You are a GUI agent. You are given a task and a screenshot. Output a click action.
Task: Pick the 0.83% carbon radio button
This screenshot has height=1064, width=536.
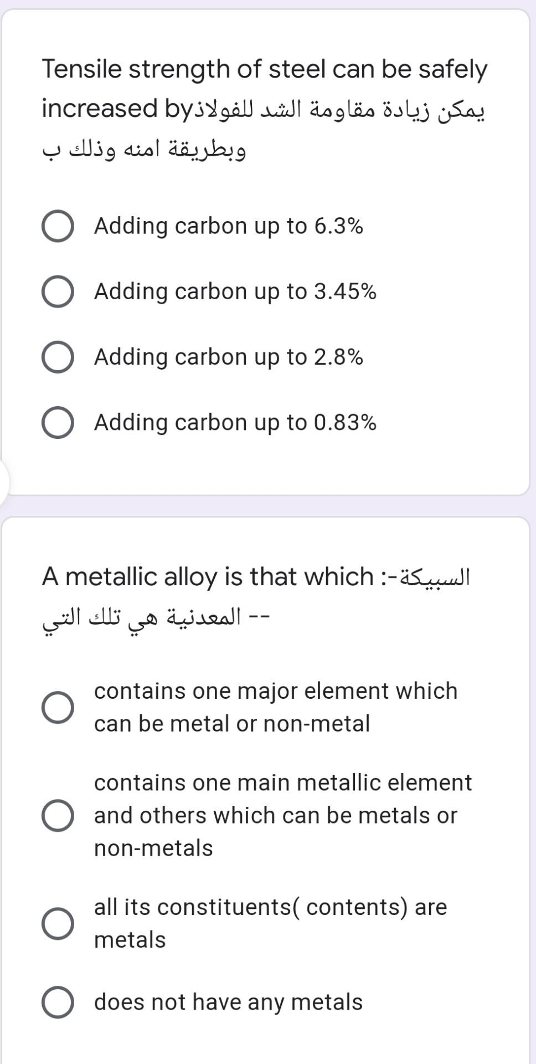point(58,422)
